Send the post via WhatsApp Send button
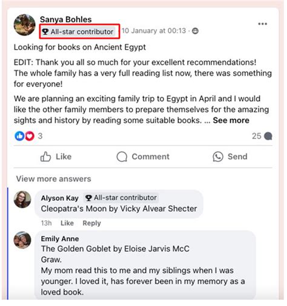The height and width of the screenshot is (306, 287). pyautogui.click(x=230, y=157)
